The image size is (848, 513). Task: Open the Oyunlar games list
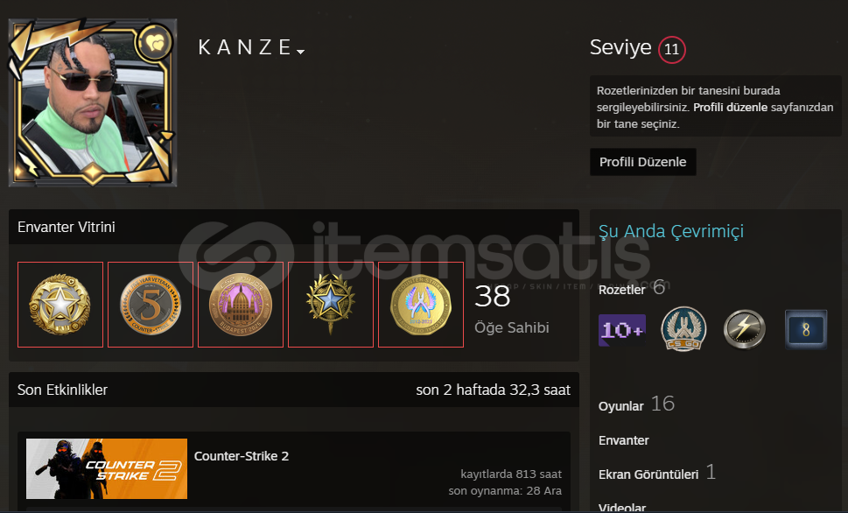[x=620, y=406]
